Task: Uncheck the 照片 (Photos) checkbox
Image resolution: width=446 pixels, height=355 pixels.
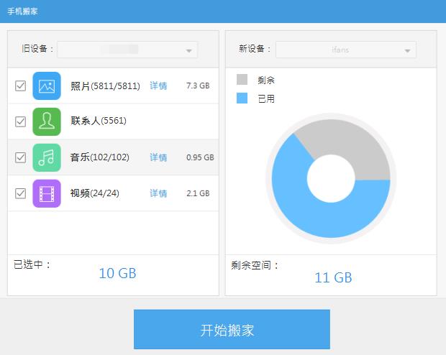Action: [20, 86]
